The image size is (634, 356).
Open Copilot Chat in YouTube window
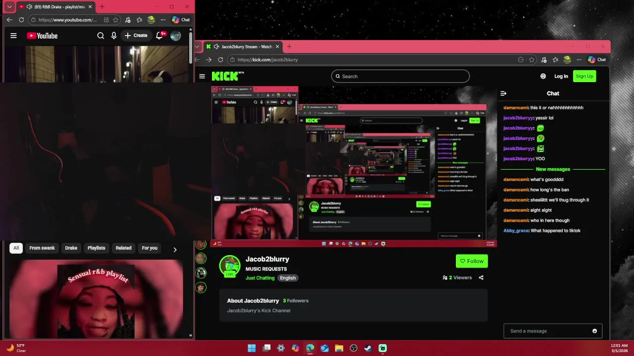click(181, 20)
